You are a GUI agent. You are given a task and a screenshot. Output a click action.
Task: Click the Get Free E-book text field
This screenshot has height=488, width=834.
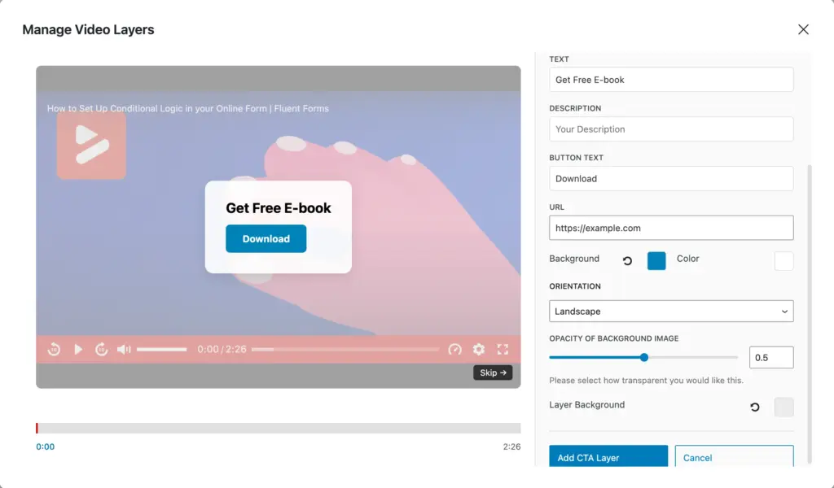point(671,79)
